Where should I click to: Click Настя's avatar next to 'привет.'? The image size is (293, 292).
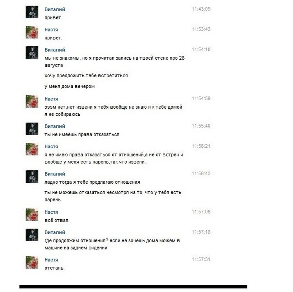coord(32,32)
